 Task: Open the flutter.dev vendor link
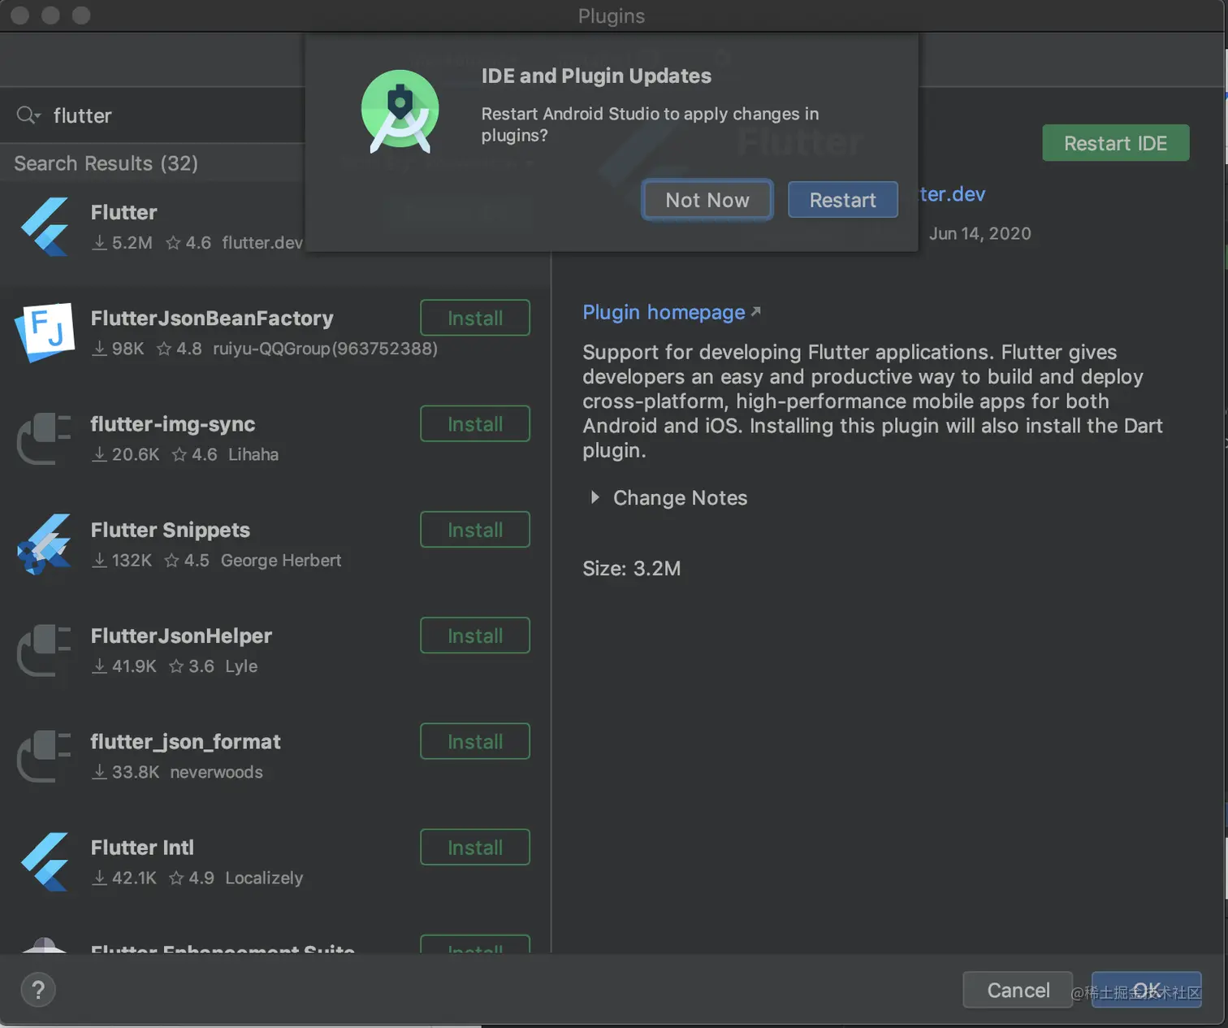(952, 194)
